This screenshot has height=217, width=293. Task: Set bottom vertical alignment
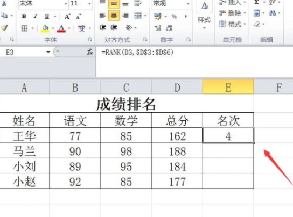click(125, 4)
